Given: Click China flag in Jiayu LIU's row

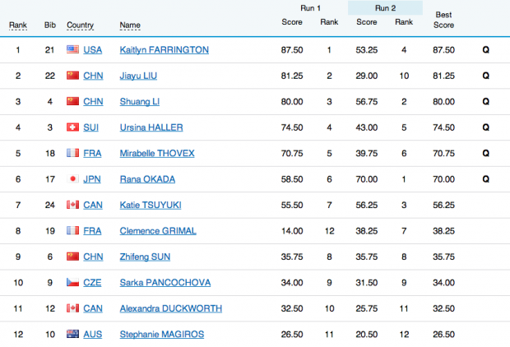Looking at the screenshot, I should pos(72,76).
